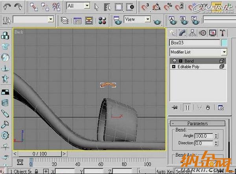The width and height of the screenshot is (236, 174).
Task: Click the Undo arrow in toolbar
Action: click(x=7, y=6)
